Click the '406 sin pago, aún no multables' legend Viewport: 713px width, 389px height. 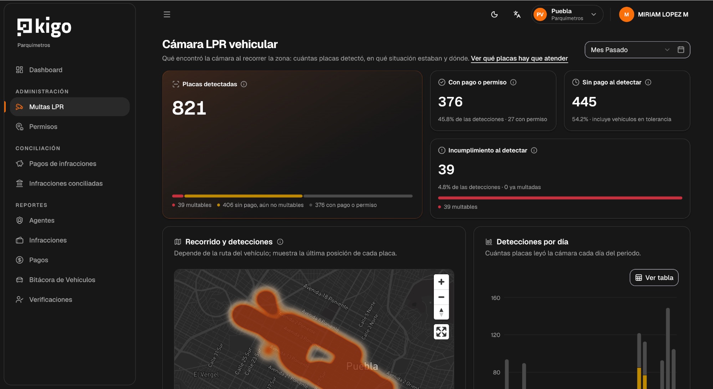[260, 205]
